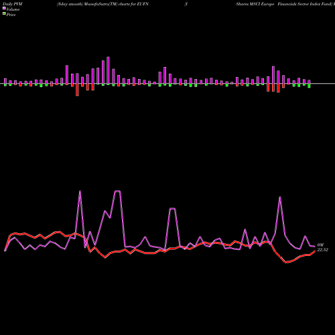Click the Volume legend label
Screen dimensions: 335x335
point(13,9)
